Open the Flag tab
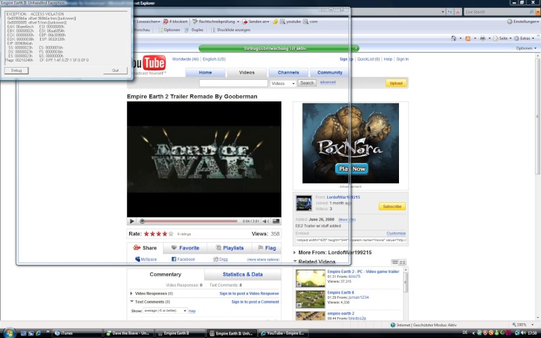541x338 pixels. click(x=266, y=247)
